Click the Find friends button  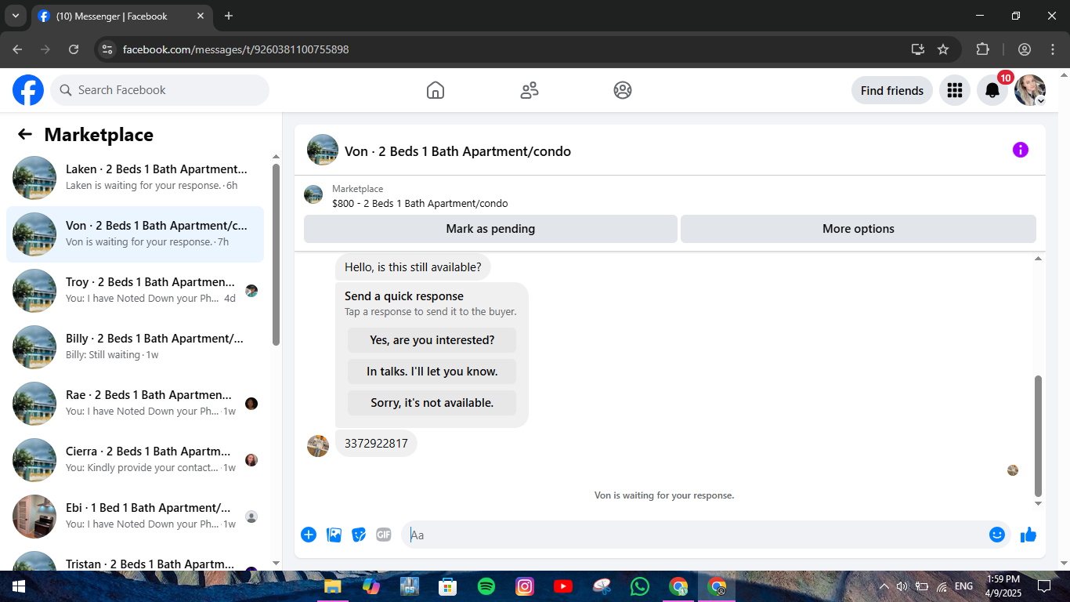(x=892, y=90)
